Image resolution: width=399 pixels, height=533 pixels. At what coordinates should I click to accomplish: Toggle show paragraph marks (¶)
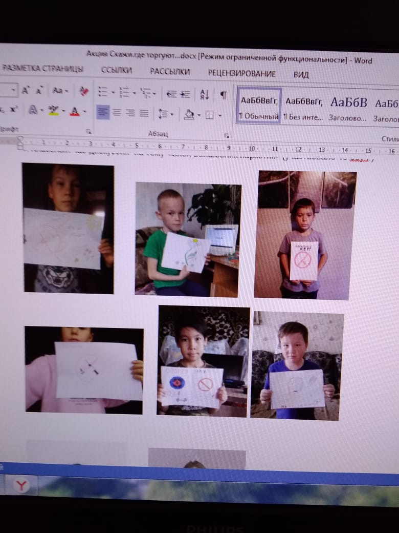(223, 95)
